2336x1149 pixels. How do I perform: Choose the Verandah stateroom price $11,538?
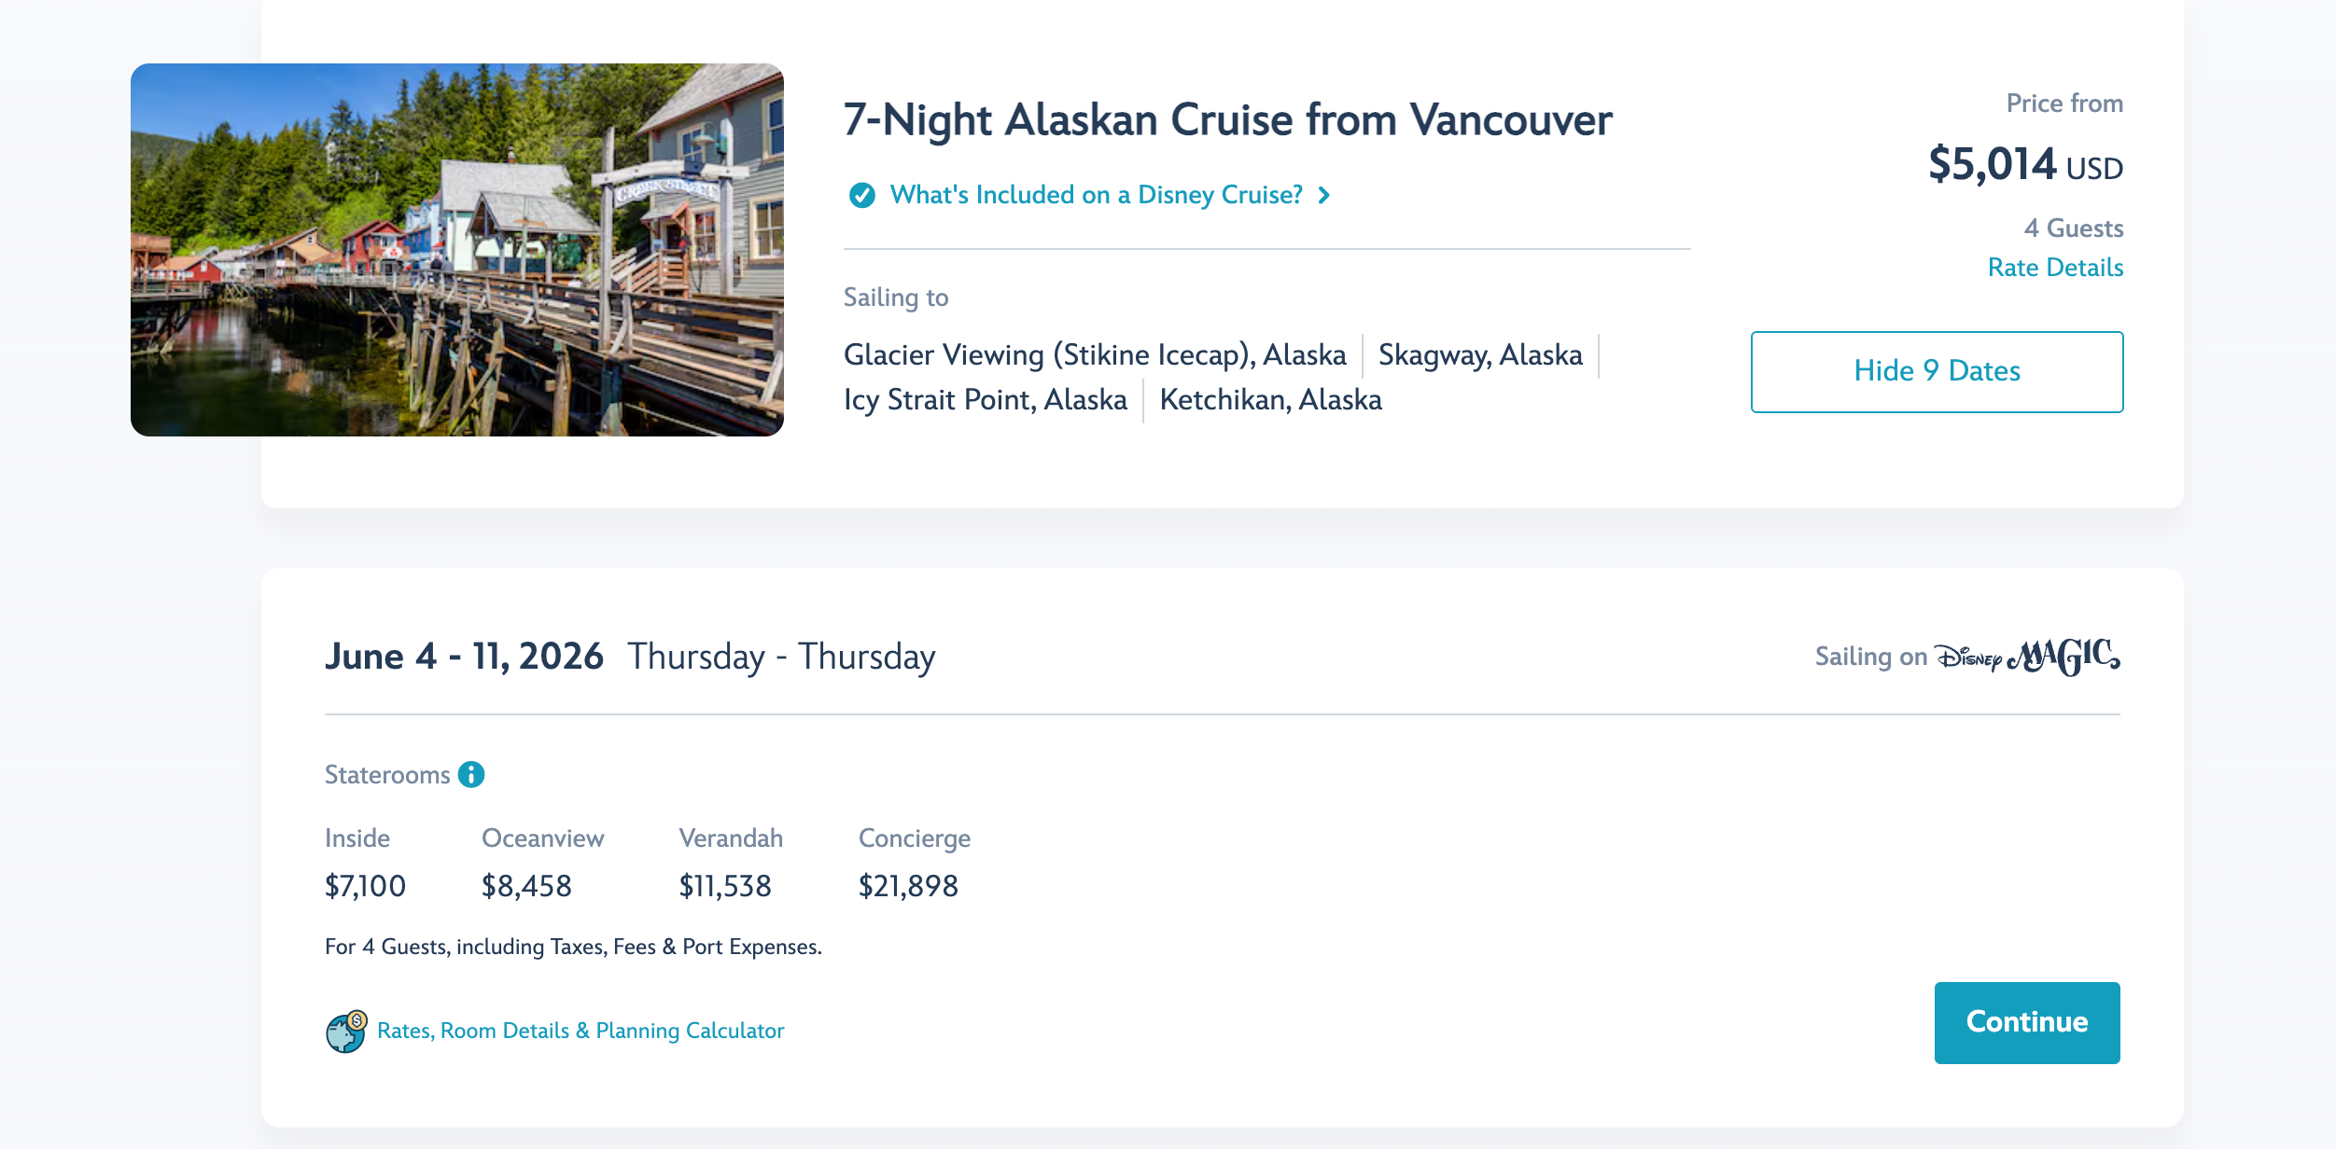725,885
